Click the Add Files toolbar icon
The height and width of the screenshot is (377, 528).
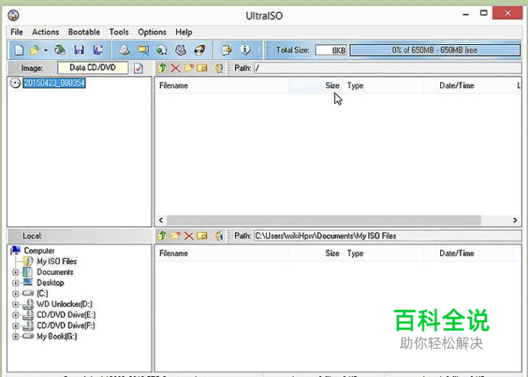click(227, 50)
